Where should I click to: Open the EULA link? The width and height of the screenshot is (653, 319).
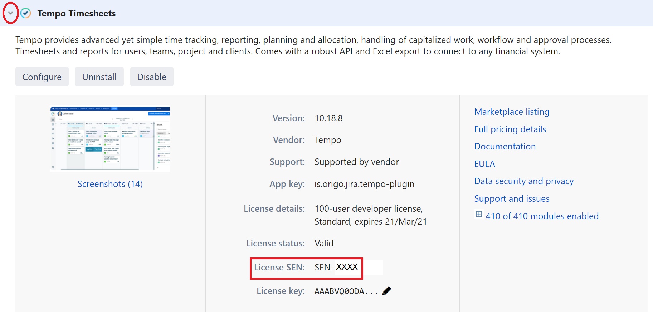(484, 164)
